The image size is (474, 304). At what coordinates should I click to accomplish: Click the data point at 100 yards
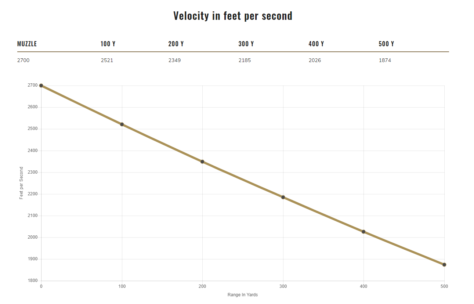(x=122, y=124)
